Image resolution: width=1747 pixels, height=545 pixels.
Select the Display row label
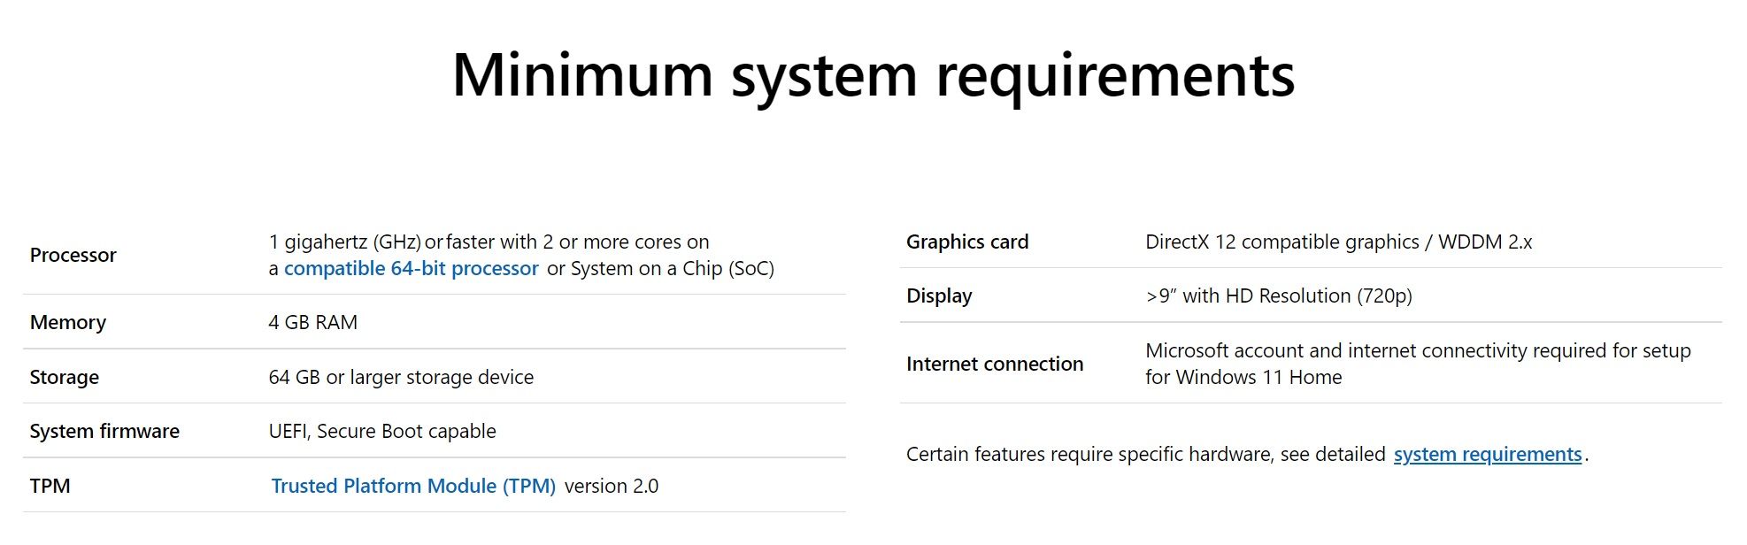coord(939,296)
